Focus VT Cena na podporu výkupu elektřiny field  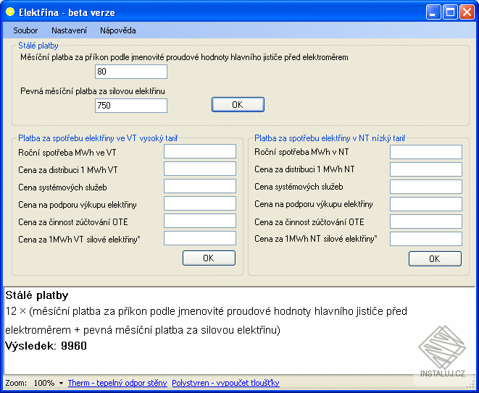click(200, 203)
